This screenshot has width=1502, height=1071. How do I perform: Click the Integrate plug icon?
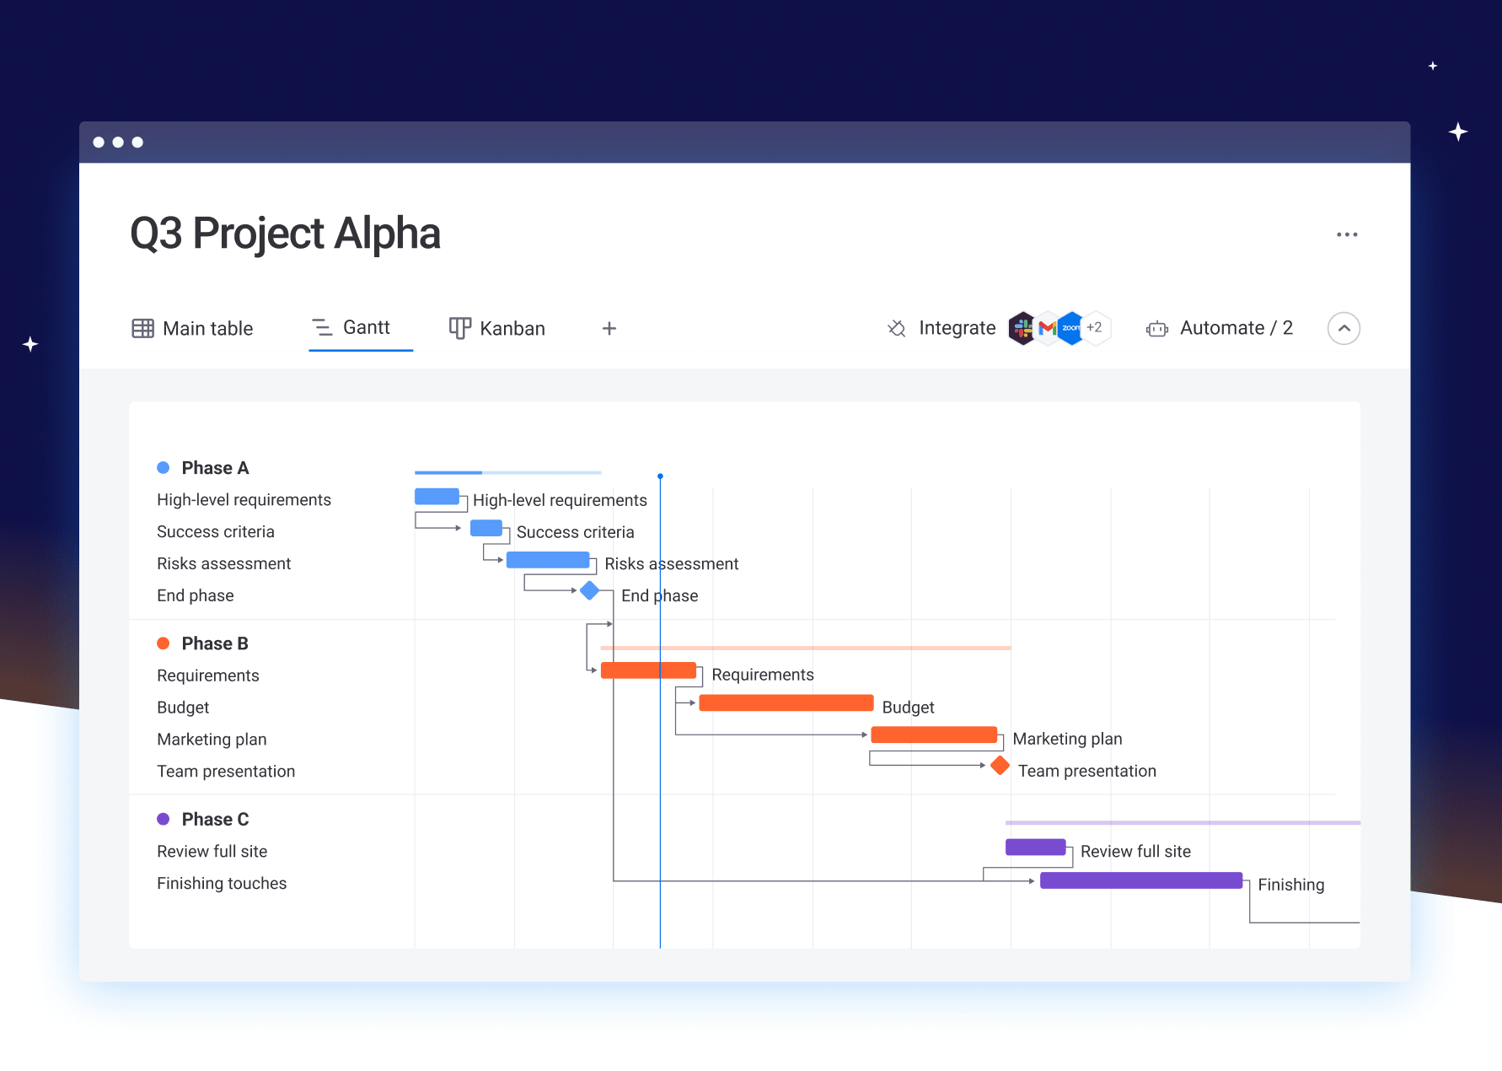coord(897,328)
